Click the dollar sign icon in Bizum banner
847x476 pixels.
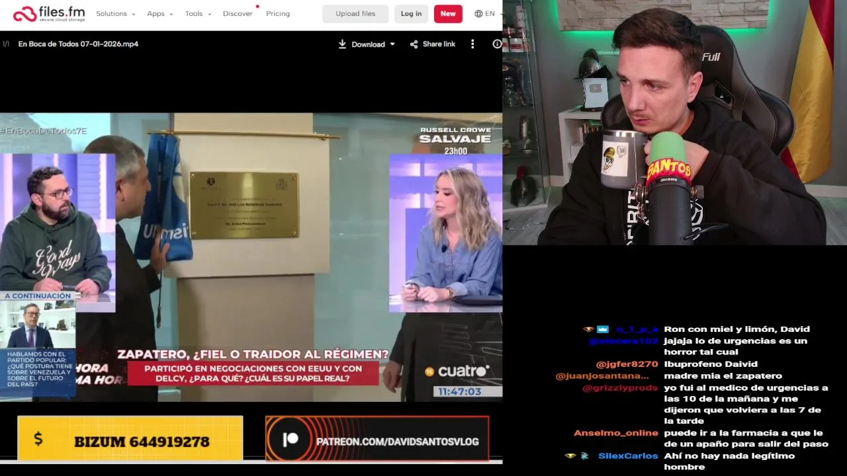38,439
